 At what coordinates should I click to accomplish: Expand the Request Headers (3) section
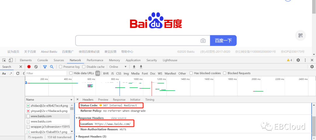(77, 136)
